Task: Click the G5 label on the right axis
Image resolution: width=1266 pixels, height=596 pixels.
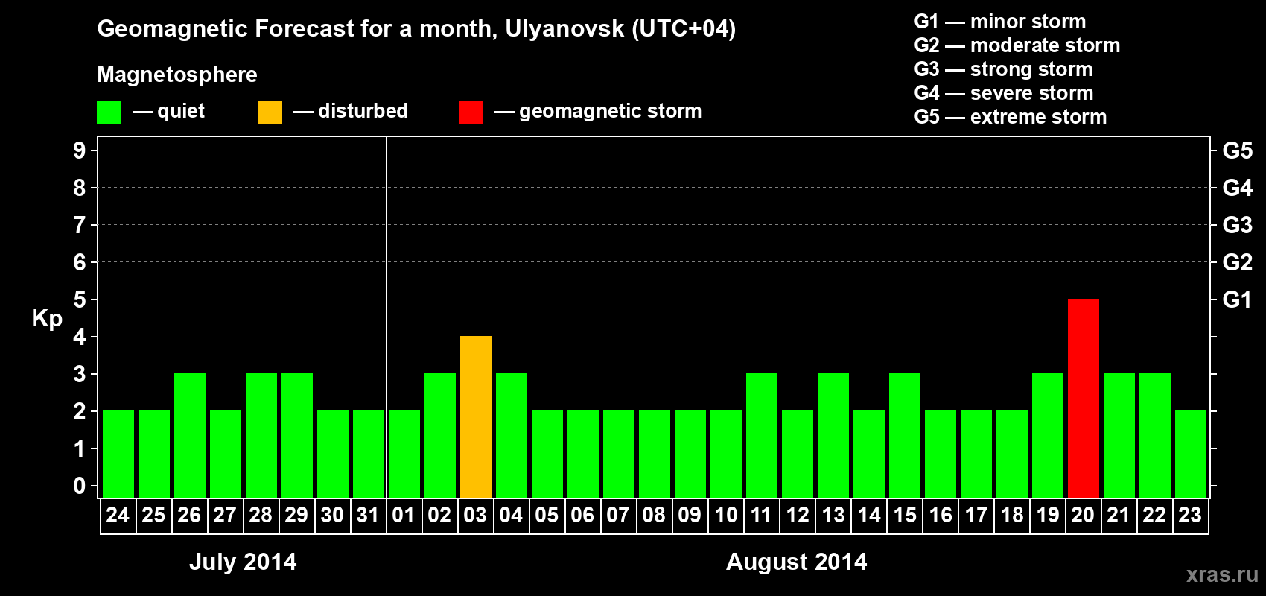Action: (x=1238, y=150)
